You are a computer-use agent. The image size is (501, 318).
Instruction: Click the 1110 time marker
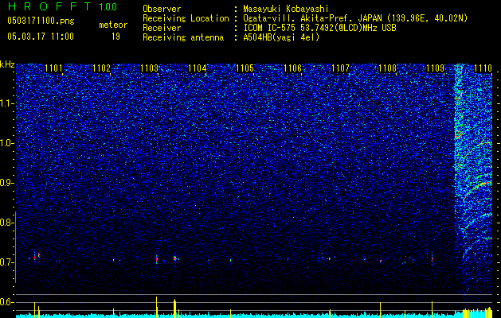(x=483, y=68)
